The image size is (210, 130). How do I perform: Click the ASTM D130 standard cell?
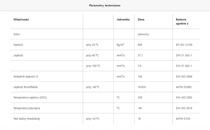click(x=183, y=119)
